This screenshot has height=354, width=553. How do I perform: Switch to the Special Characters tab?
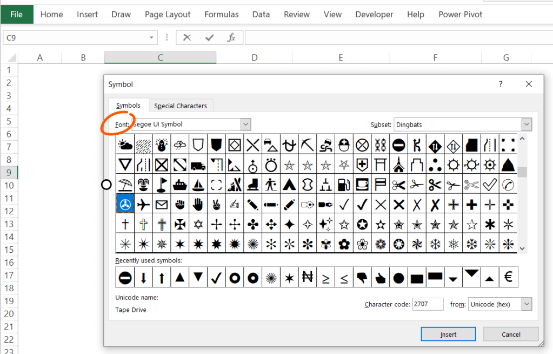click(x=181, y=106)
